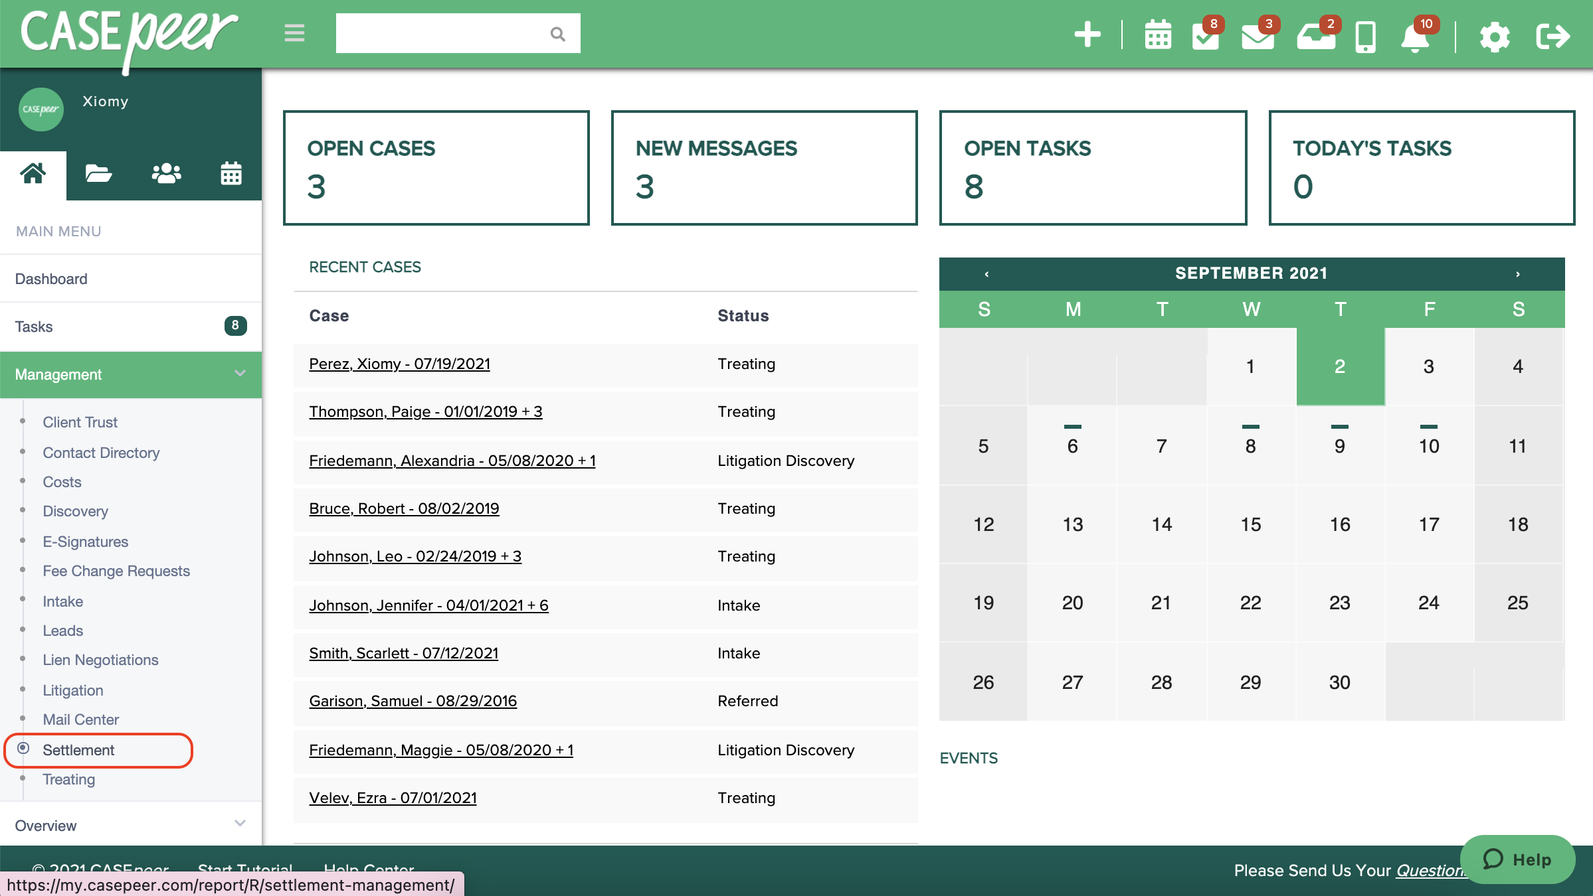Screen dimensions: 1593x896
Task: Collapse the Management menu section
Action: click(240, 374)
